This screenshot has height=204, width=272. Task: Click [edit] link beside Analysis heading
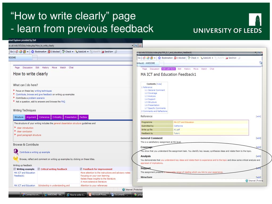(258, 156)
